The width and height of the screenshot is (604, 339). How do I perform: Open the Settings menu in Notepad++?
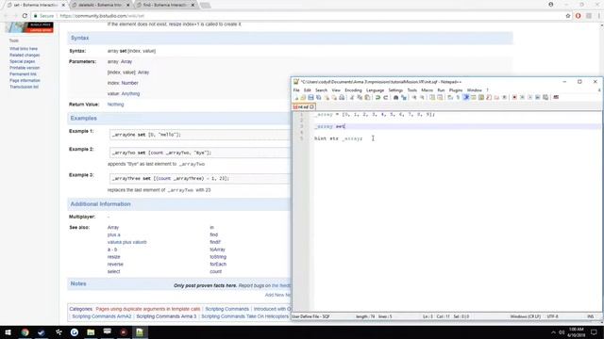(395, 90)
